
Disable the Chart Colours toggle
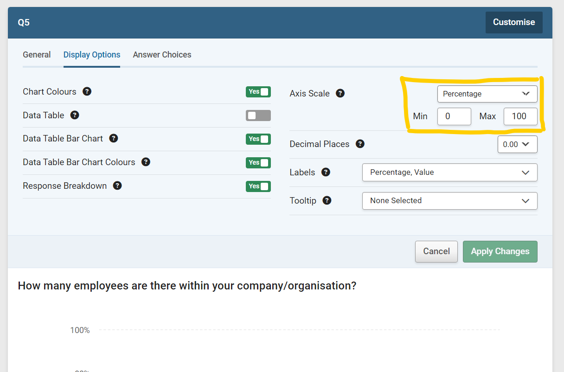(x=258, y=91)
